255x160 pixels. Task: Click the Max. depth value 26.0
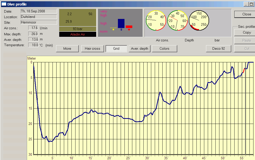click(33, 34)
